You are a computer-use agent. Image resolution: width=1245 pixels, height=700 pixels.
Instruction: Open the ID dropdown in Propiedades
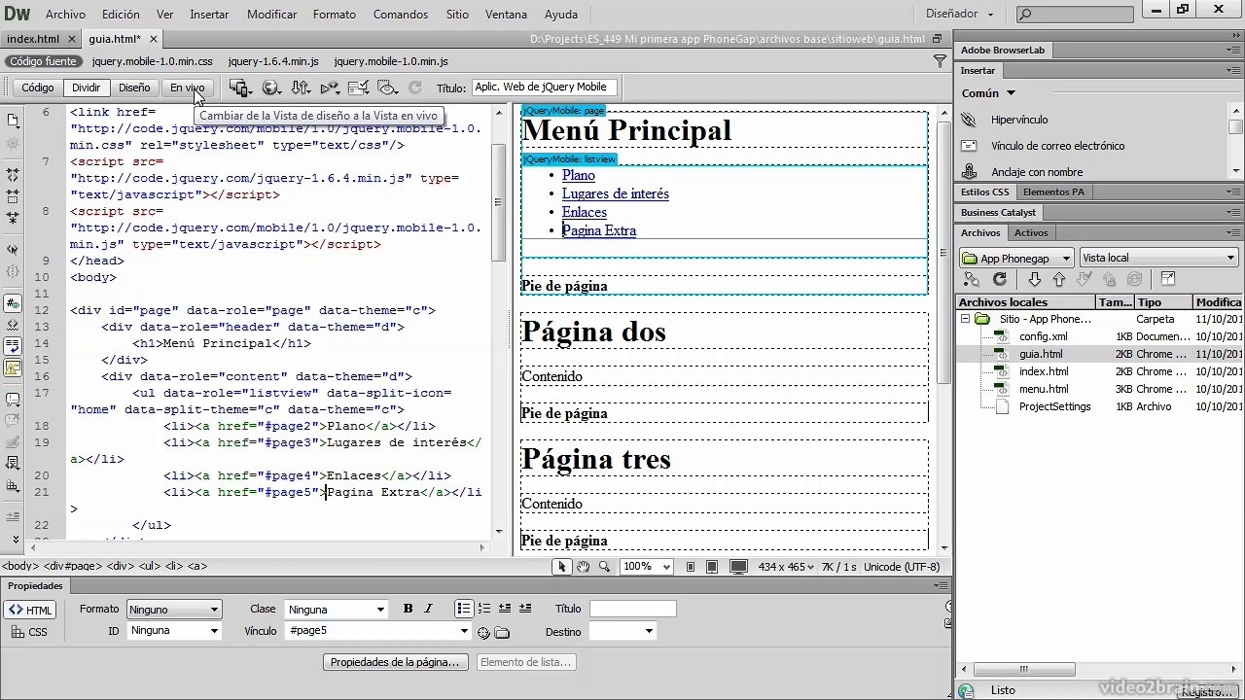coord(174,631)
